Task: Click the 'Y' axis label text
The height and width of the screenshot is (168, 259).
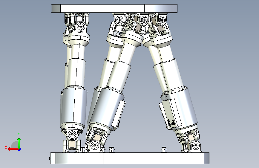Action: pos(19,134)
